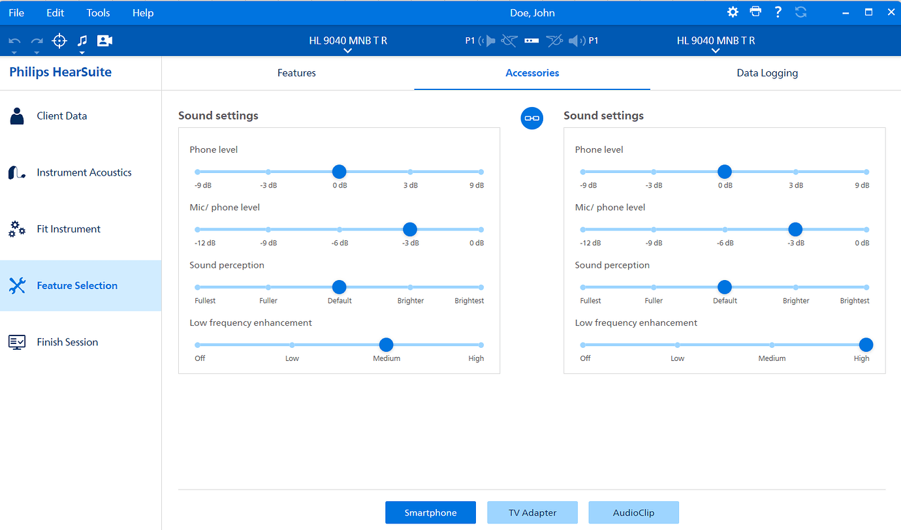Screen dimensions: 901x530
Task: Toggle the link between left and right settings
Action: (531, 118)
